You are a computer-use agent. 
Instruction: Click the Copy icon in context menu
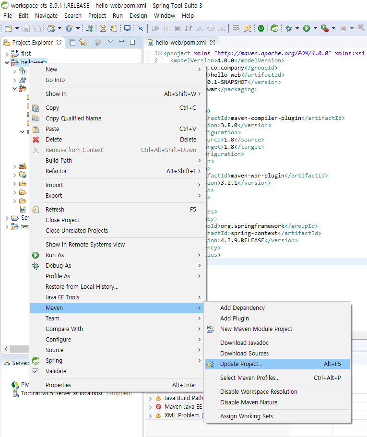36,108
